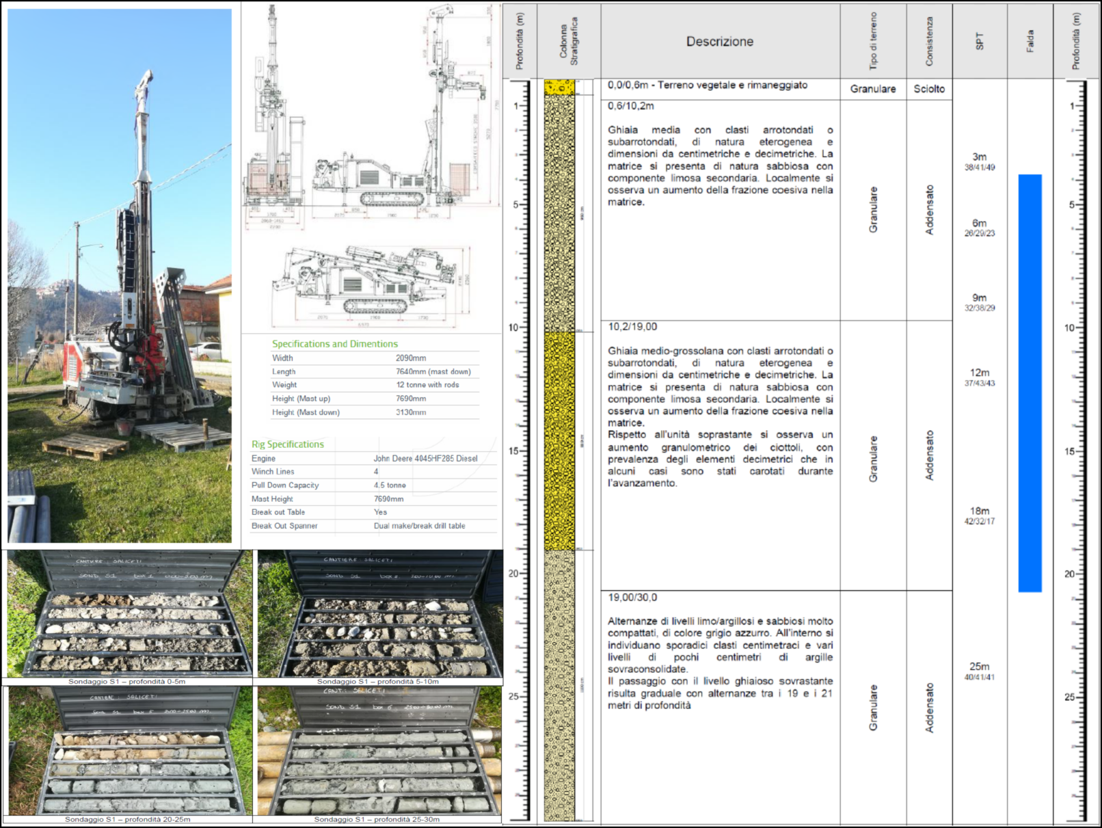The width and height of the screenshot is (1102, 828).
Task: Click the yellow 10,2-19,00 stratigraphic column segment
Action: (x=559, y=441)
